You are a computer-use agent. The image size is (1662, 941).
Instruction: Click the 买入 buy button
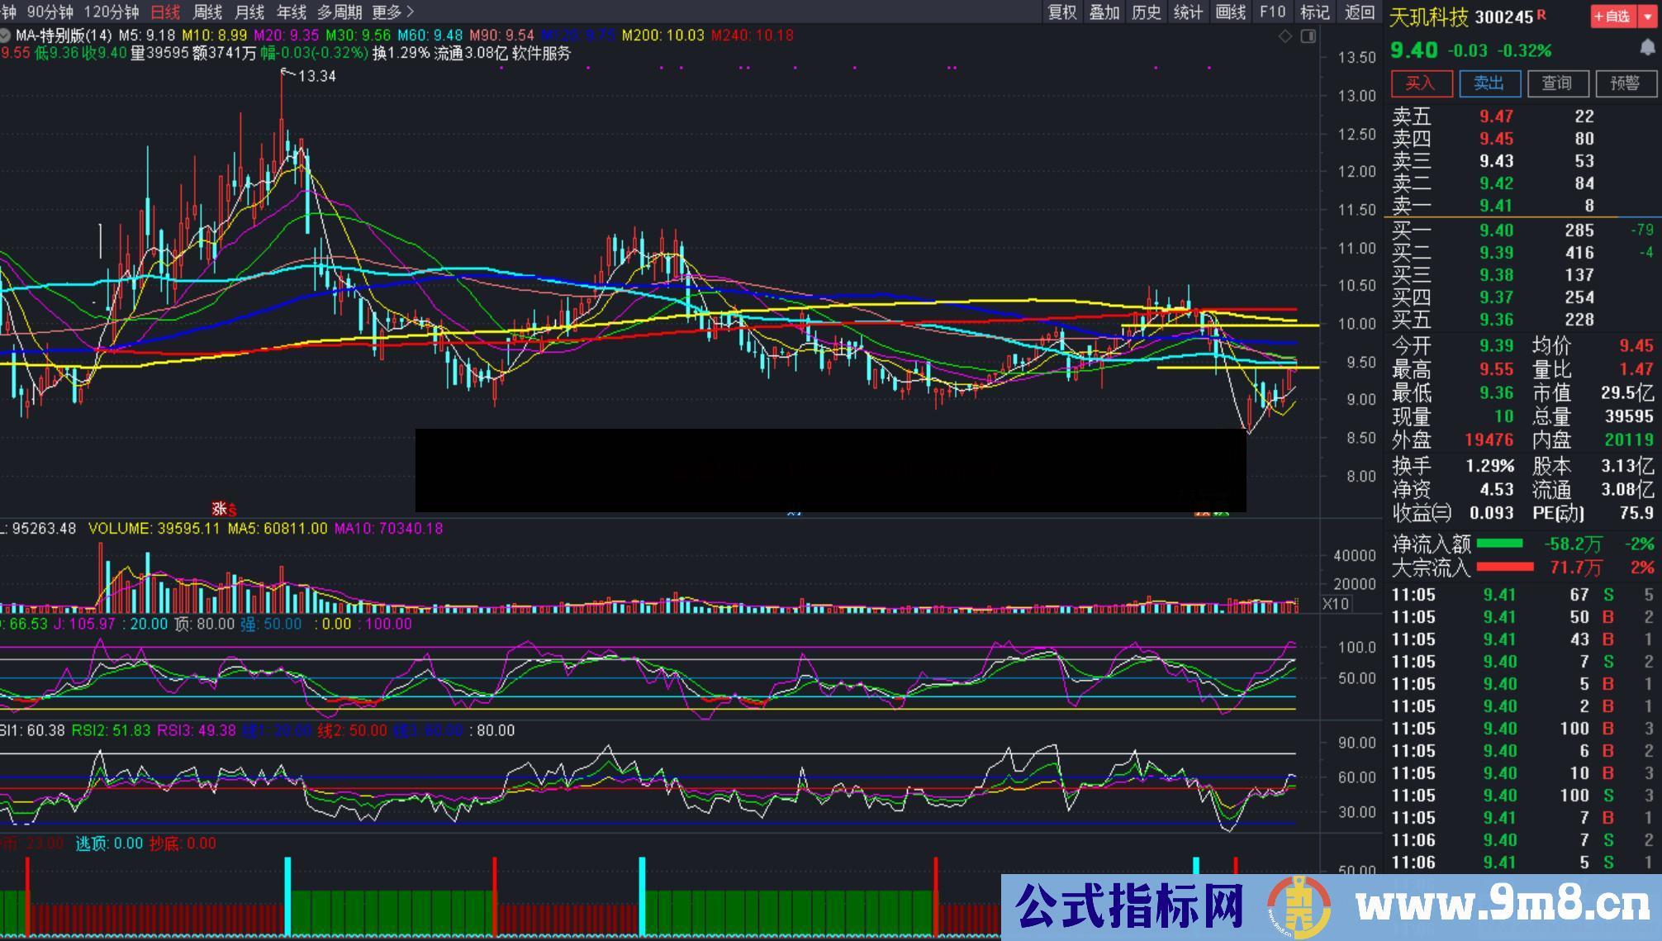(x=1421, y=83)
